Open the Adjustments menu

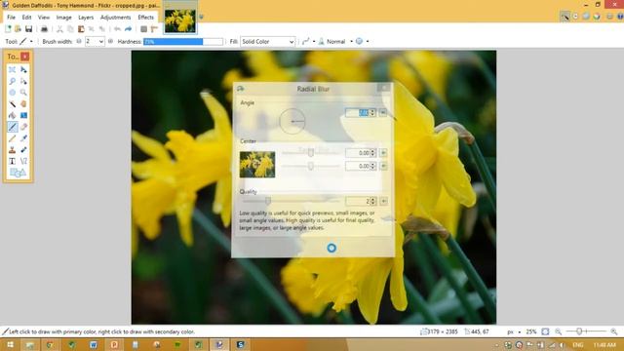coord(115,18)
